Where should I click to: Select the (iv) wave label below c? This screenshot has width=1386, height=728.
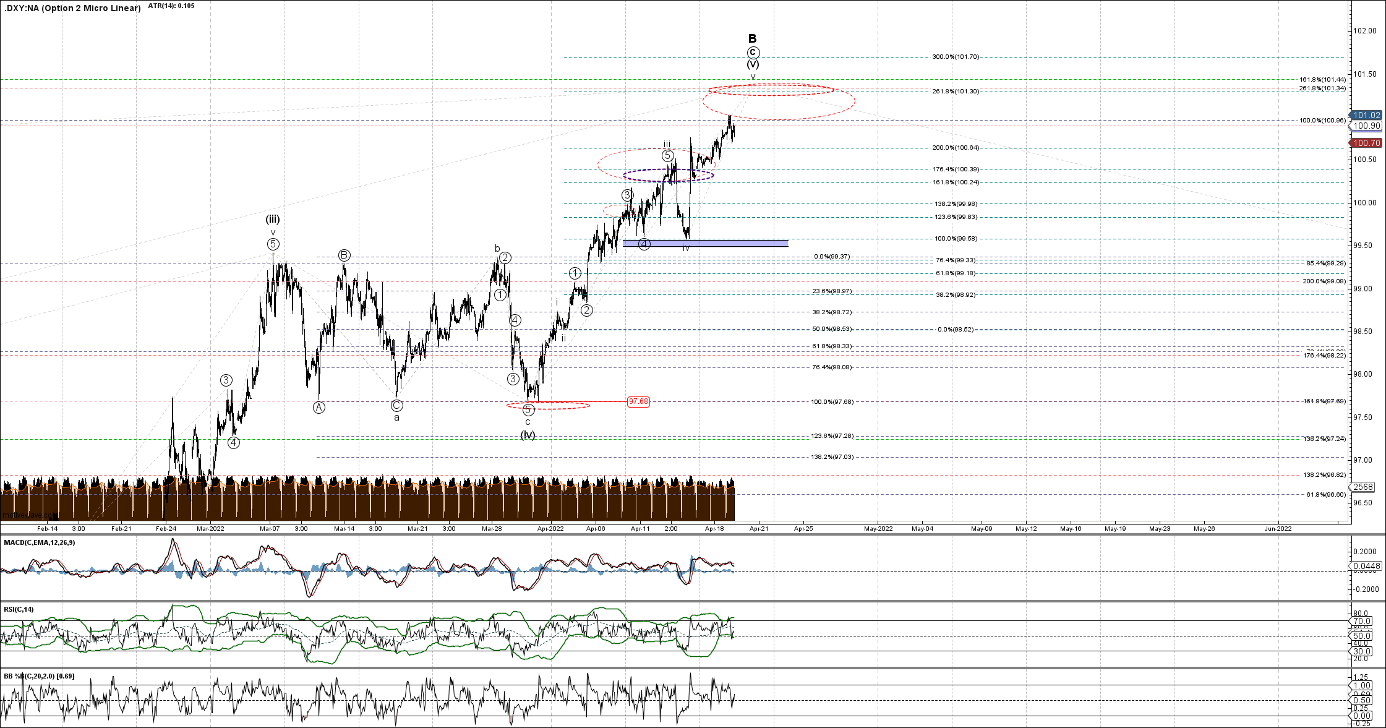coord(528,435)
